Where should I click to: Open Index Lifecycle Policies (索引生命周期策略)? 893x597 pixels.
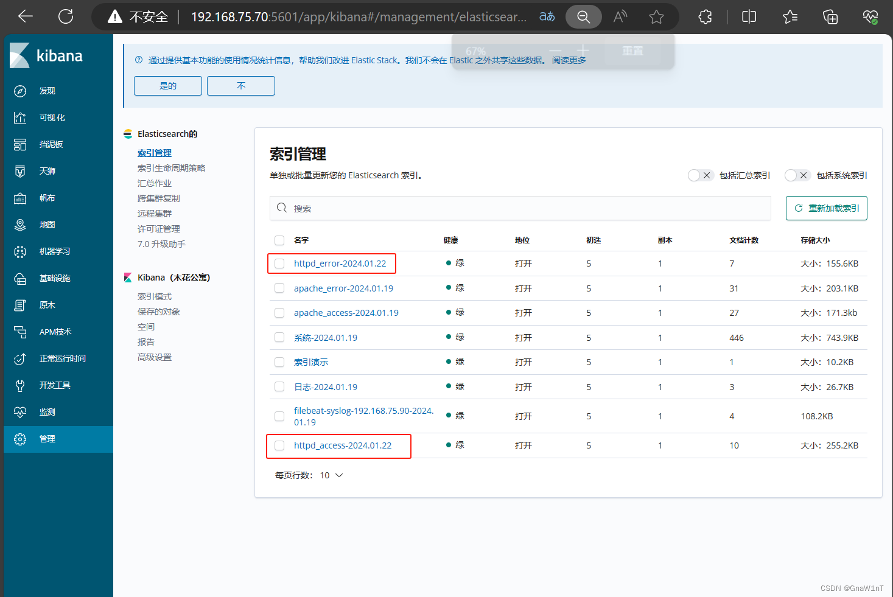[172, 168]
